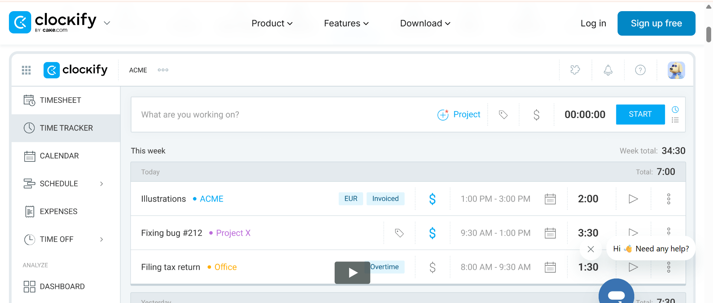Add tag to Fixing bug #212 entry
The image size is (713, 303).
coord(399,233)
